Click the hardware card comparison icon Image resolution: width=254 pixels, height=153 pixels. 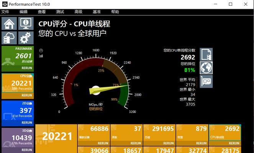206,81
